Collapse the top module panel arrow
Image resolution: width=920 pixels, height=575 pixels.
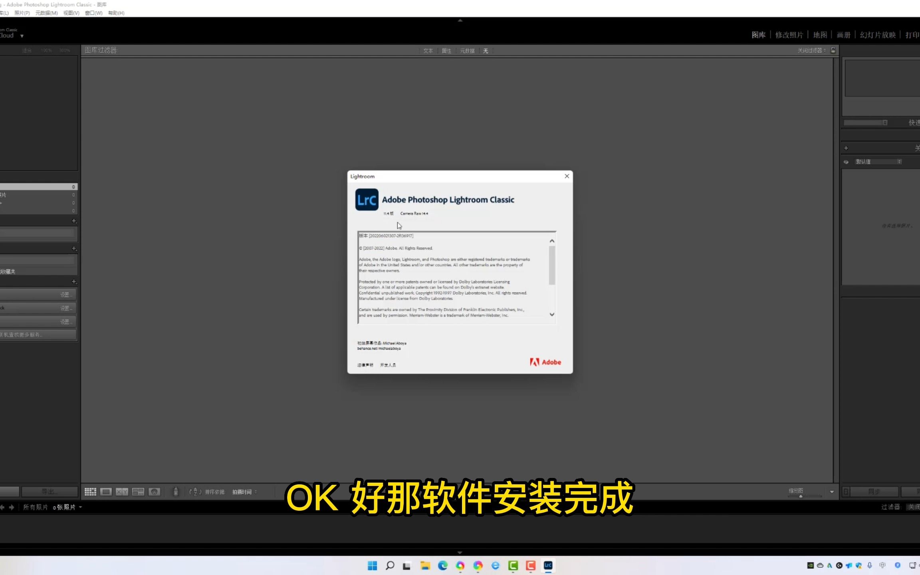tap(460, 20)
